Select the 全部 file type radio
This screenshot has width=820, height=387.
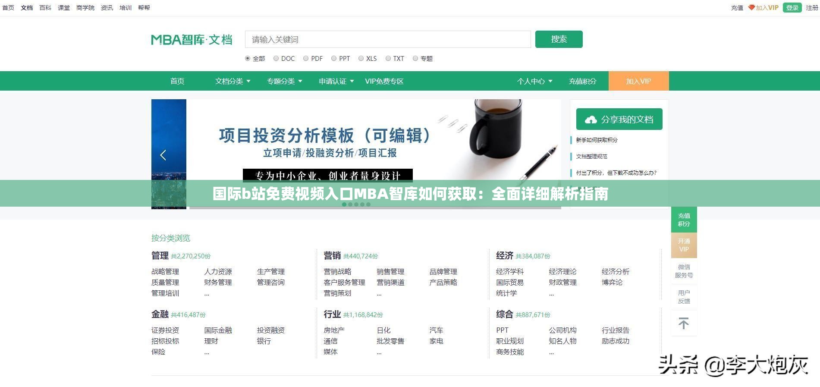(248, 58)
